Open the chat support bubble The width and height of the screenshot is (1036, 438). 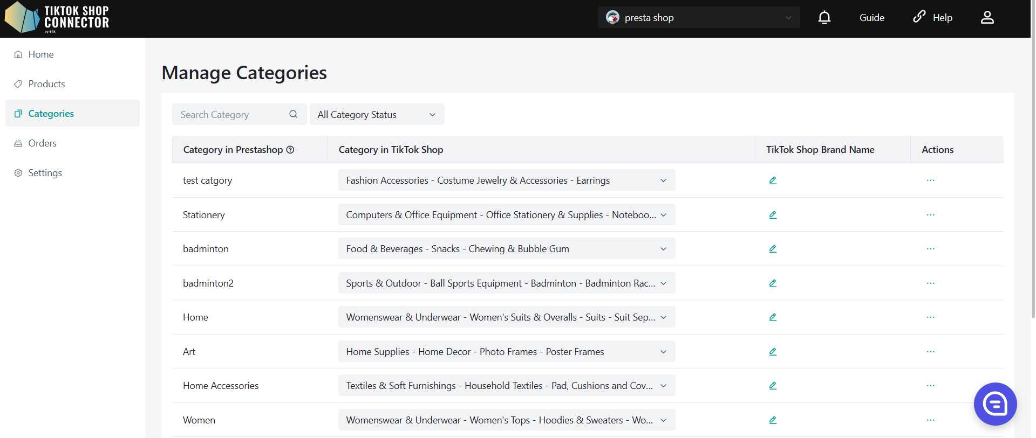tap(995, 404)
